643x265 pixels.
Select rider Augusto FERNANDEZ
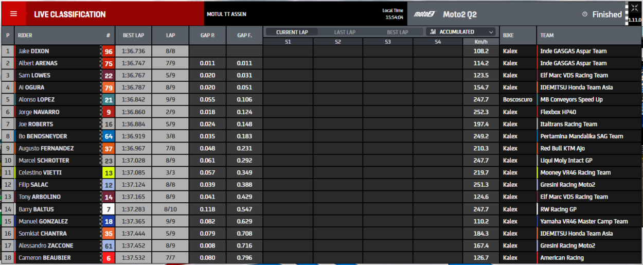click(x=46, y=148)
